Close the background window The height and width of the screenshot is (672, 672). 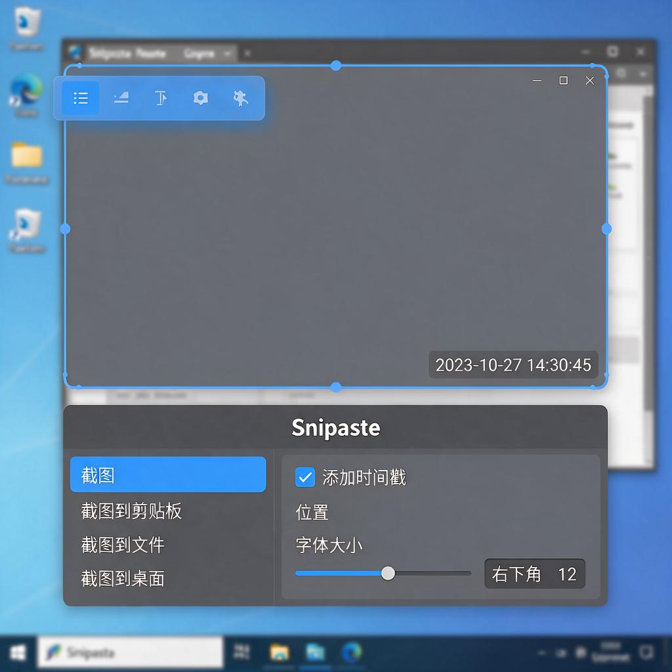[x=640, y=52]
